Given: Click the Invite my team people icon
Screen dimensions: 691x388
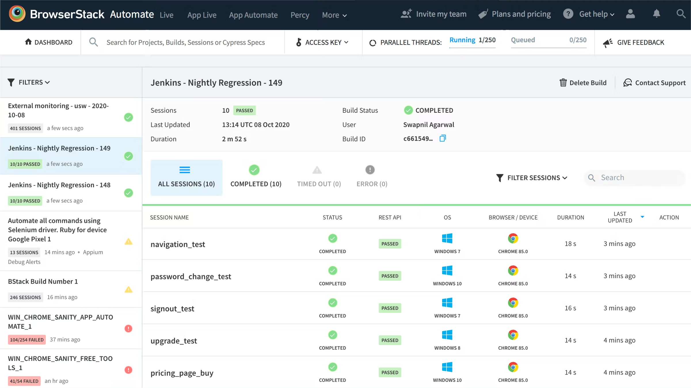Looking at the screenshot, I should (x=406, y=14).
